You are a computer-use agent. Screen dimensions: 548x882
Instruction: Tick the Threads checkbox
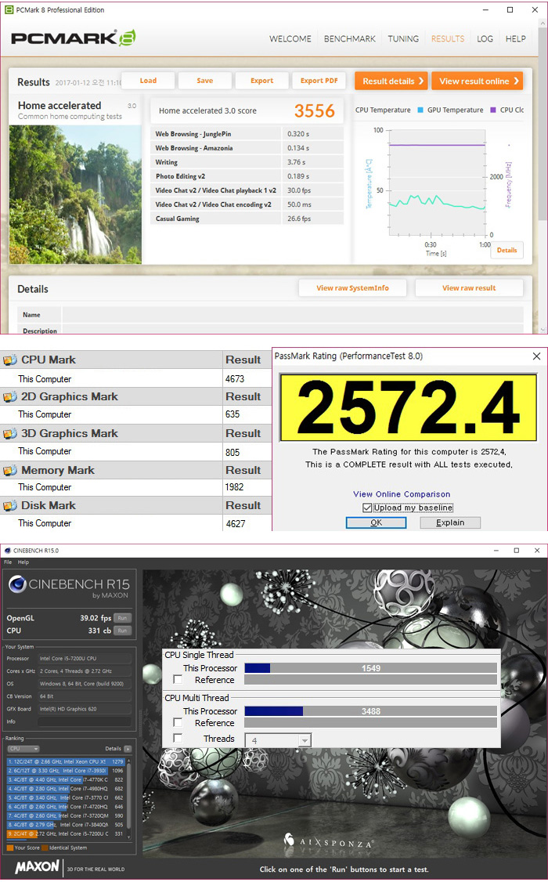coord(178,739)
